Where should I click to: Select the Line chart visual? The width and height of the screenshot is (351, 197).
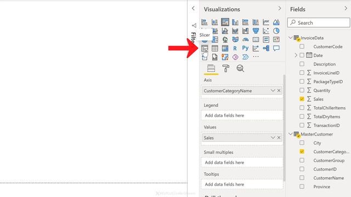pos(266,22)
